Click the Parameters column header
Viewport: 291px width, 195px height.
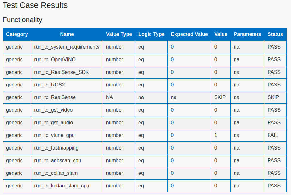(x=247, y=34)
